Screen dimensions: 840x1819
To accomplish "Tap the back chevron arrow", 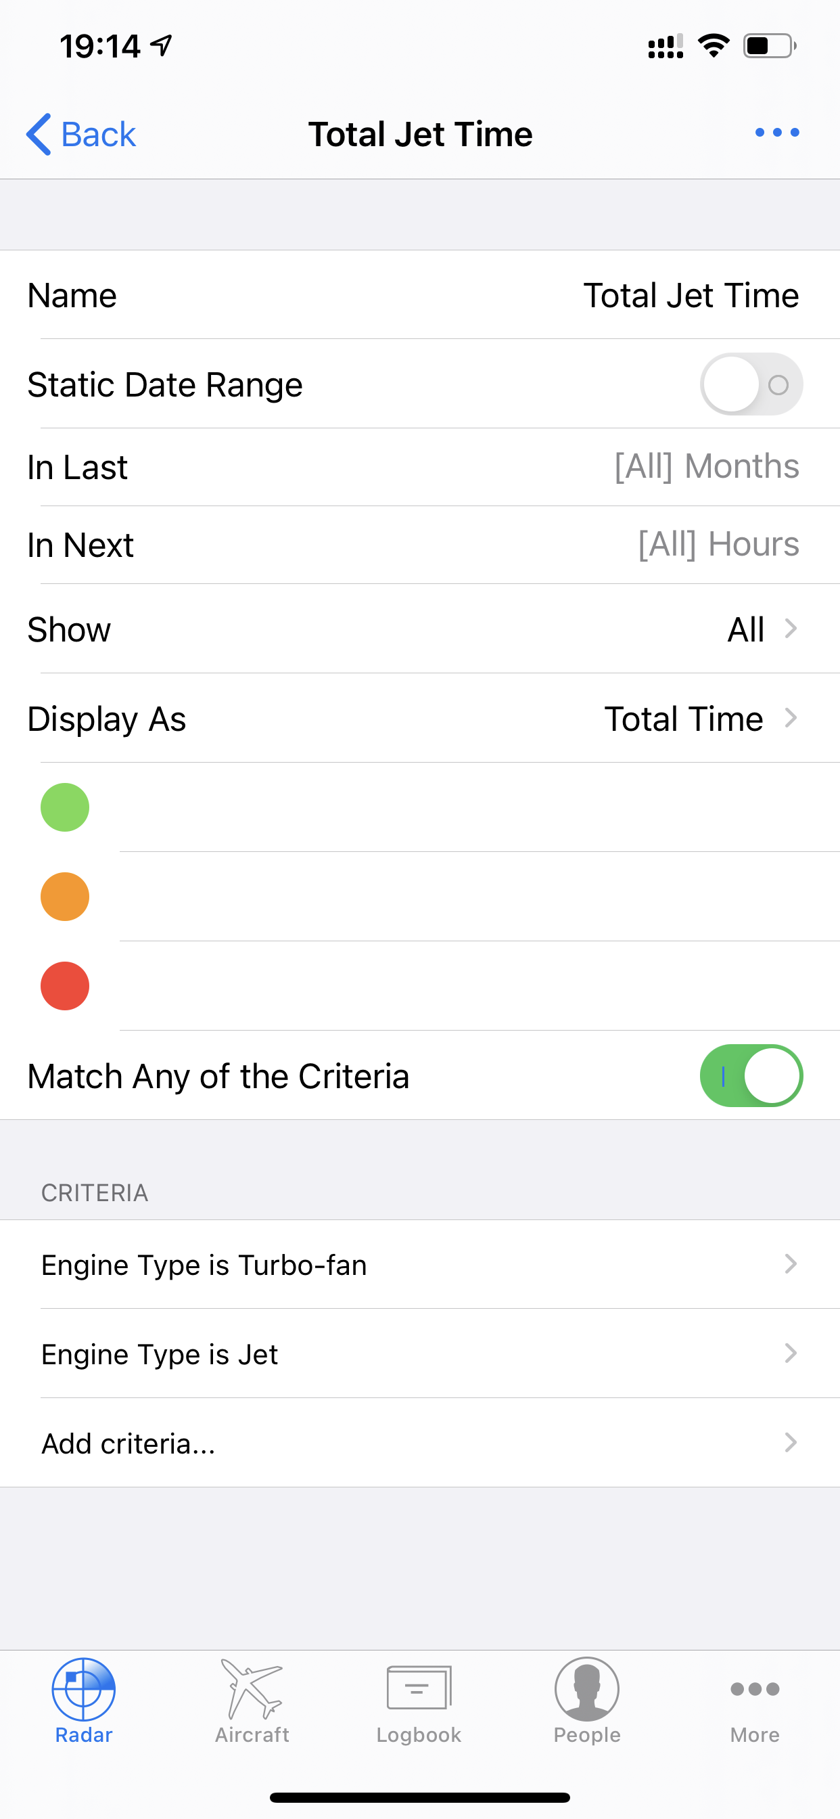I will [38, 134].
